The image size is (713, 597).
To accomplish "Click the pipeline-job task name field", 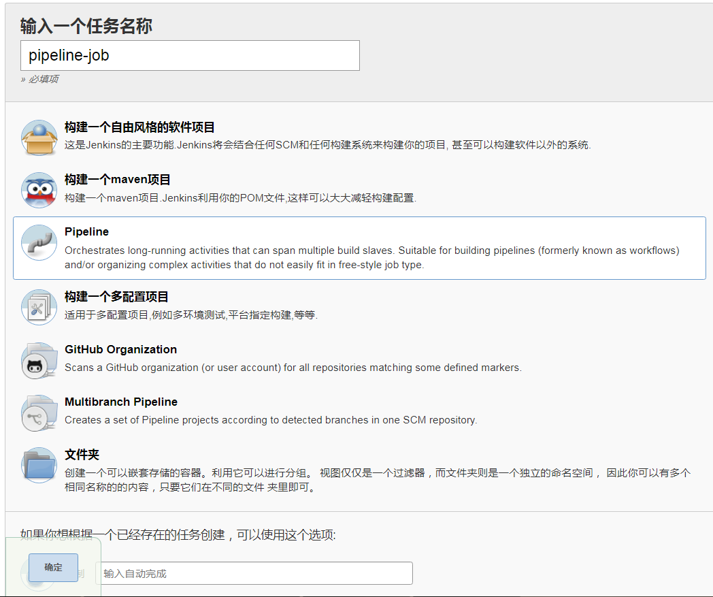I will (x=190, y=56).
